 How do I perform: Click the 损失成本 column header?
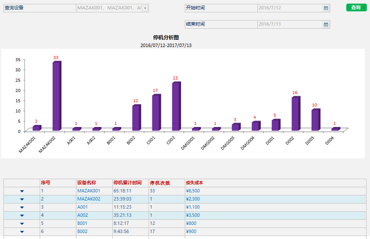pyautogui.click(x=195, y=183)
